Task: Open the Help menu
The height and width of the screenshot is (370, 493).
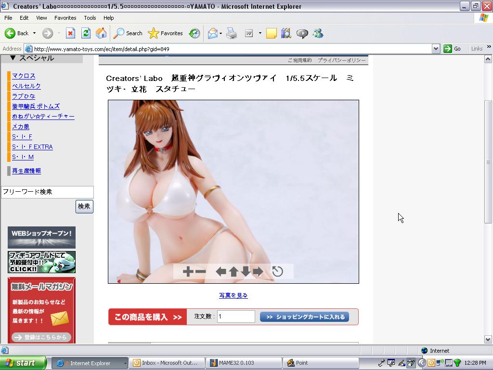Action: coord(108,18)
